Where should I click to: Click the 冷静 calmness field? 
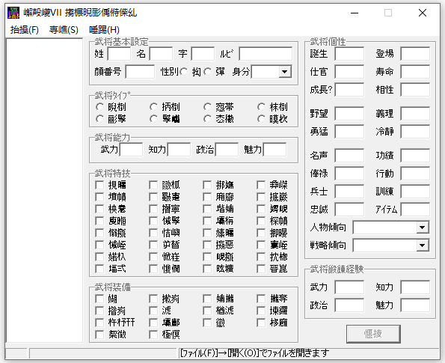tap(415, 132)
